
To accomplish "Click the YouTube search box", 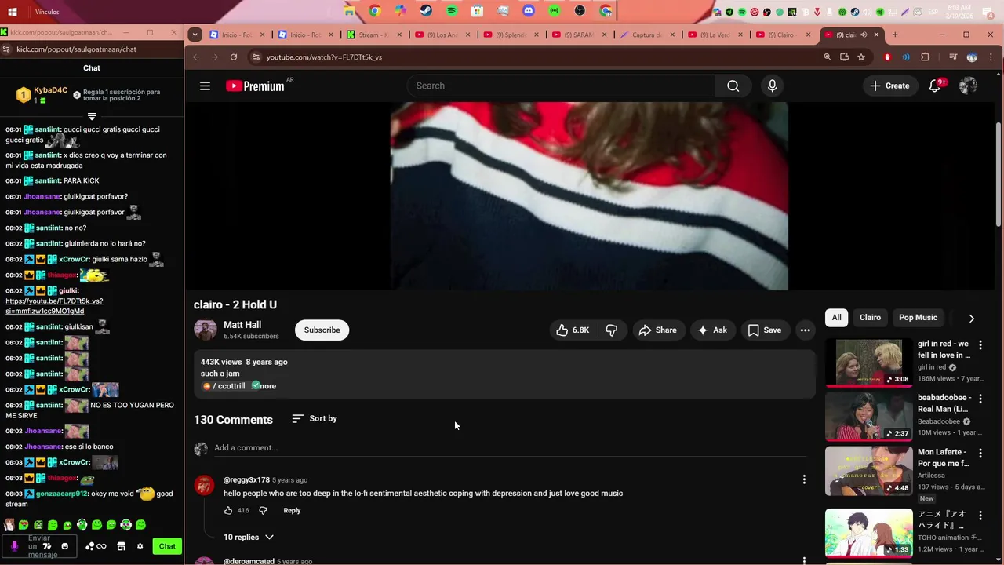I will click(561, 86).
